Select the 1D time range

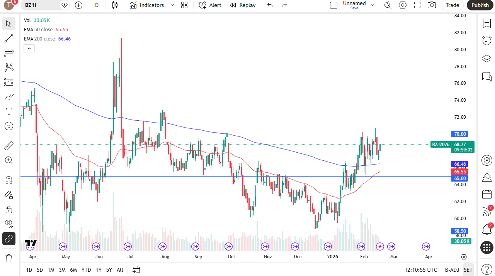pyautogui.click(x=29, y=270)
